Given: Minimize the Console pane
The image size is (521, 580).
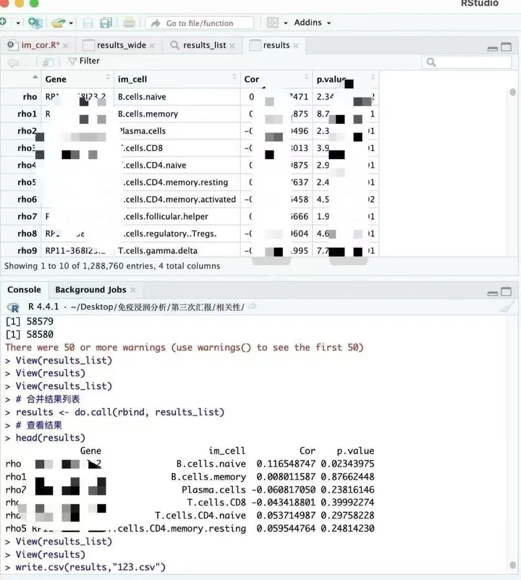Looking at the screenshot, I should pyautogui.click(x=493, y=293).
